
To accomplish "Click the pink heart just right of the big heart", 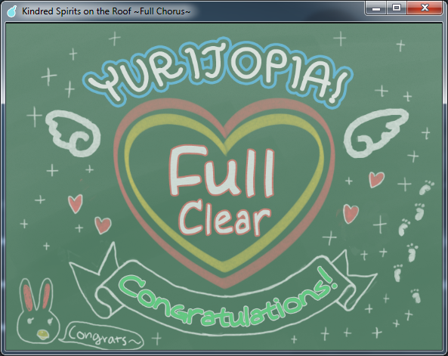I will tap(351, 214).
